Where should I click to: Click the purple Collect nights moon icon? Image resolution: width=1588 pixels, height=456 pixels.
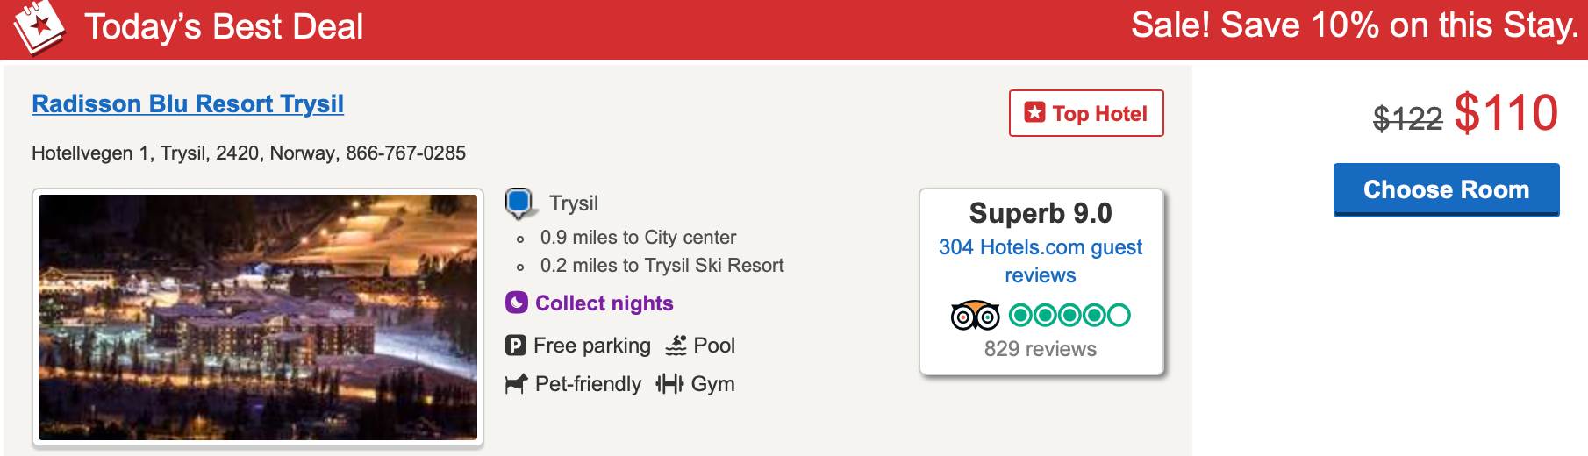point(517,303)
